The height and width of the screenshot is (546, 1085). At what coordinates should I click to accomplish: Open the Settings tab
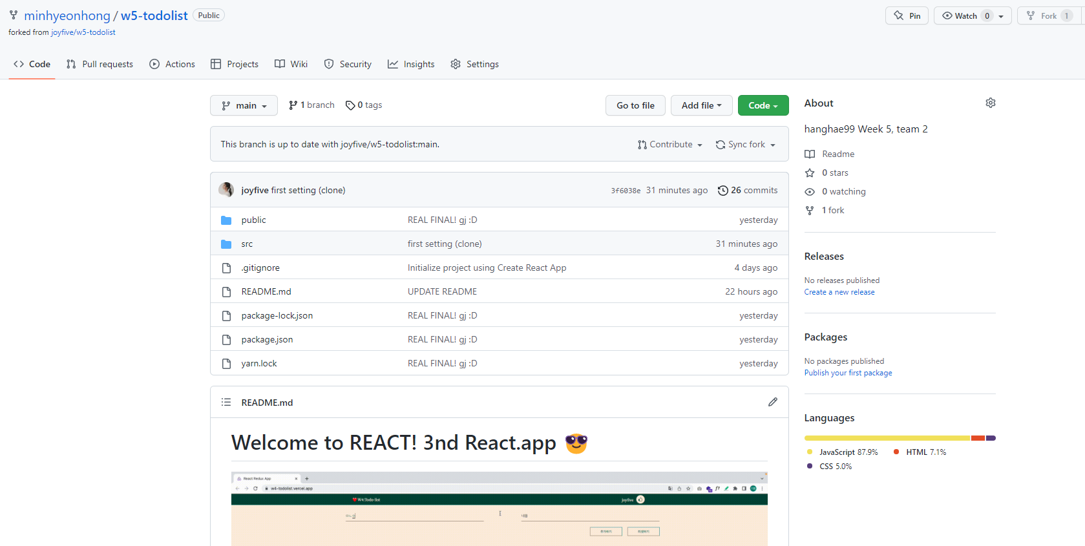coord(474,64)
